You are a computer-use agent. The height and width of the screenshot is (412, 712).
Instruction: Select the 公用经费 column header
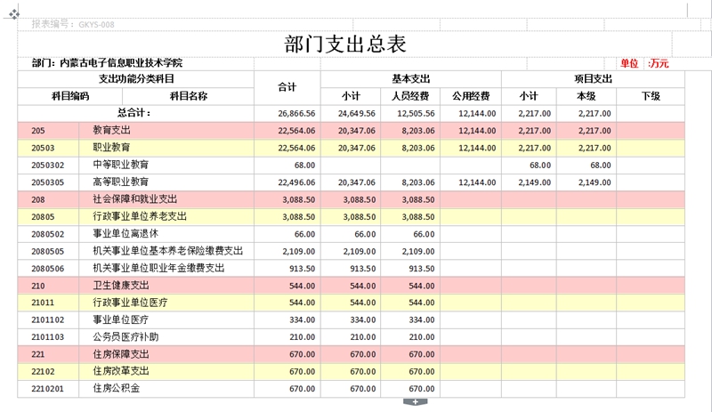[x=470, y=96]
